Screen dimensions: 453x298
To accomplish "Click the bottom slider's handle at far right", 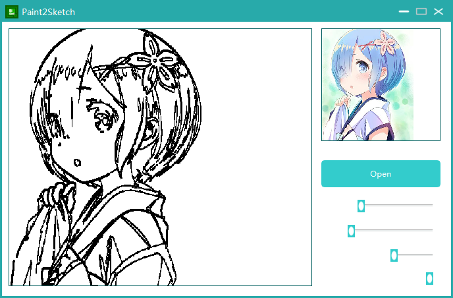I will pos(429,278).
